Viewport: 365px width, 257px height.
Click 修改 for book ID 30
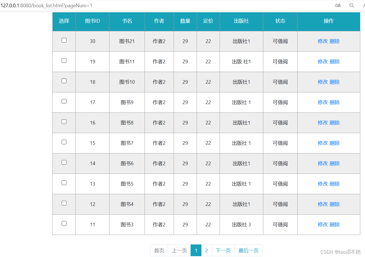(x=323, y=41)
